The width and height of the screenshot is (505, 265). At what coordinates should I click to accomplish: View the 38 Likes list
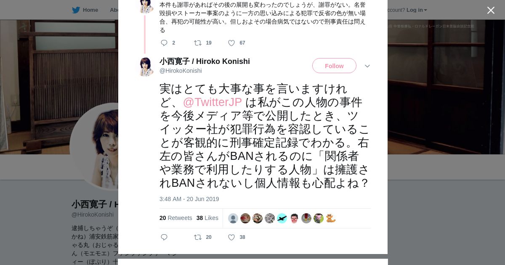tap(207, 218)
